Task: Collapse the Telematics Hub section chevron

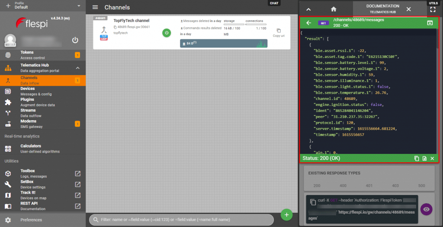Action: click(78, 68)
